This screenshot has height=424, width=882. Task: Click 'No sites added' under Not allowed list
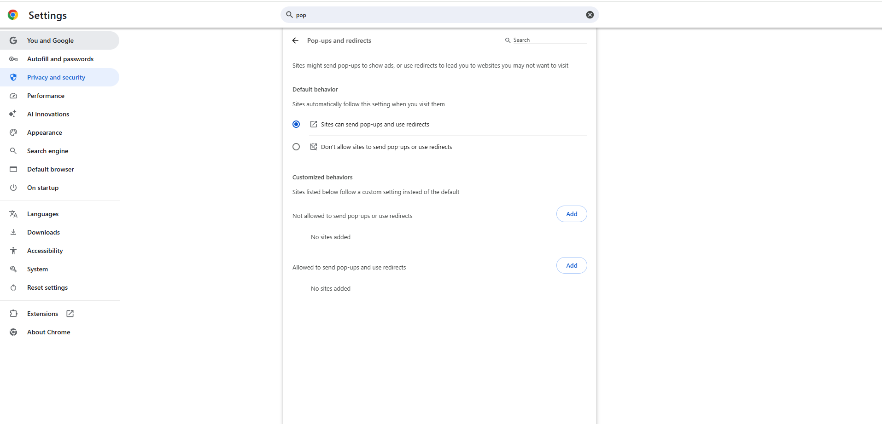[331, 237]
